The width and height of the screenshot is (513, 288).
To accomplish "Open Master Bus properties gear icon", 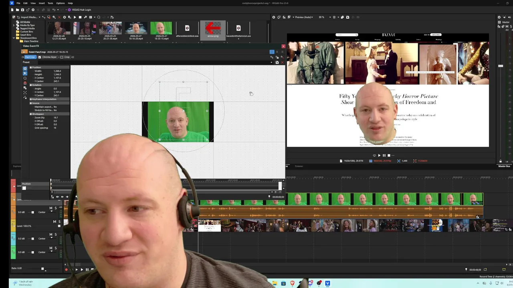I will 499,17.
